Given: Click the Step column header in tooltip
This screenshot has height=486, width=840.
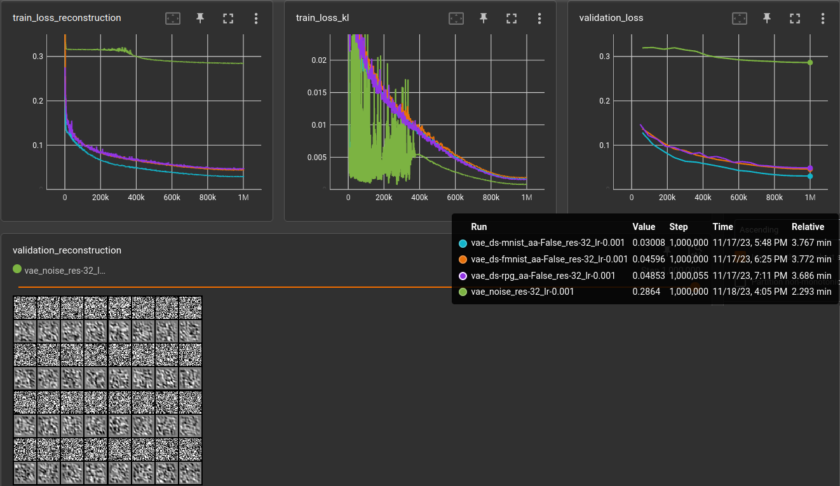Looking at the screenshot, I should click(679, 227).
